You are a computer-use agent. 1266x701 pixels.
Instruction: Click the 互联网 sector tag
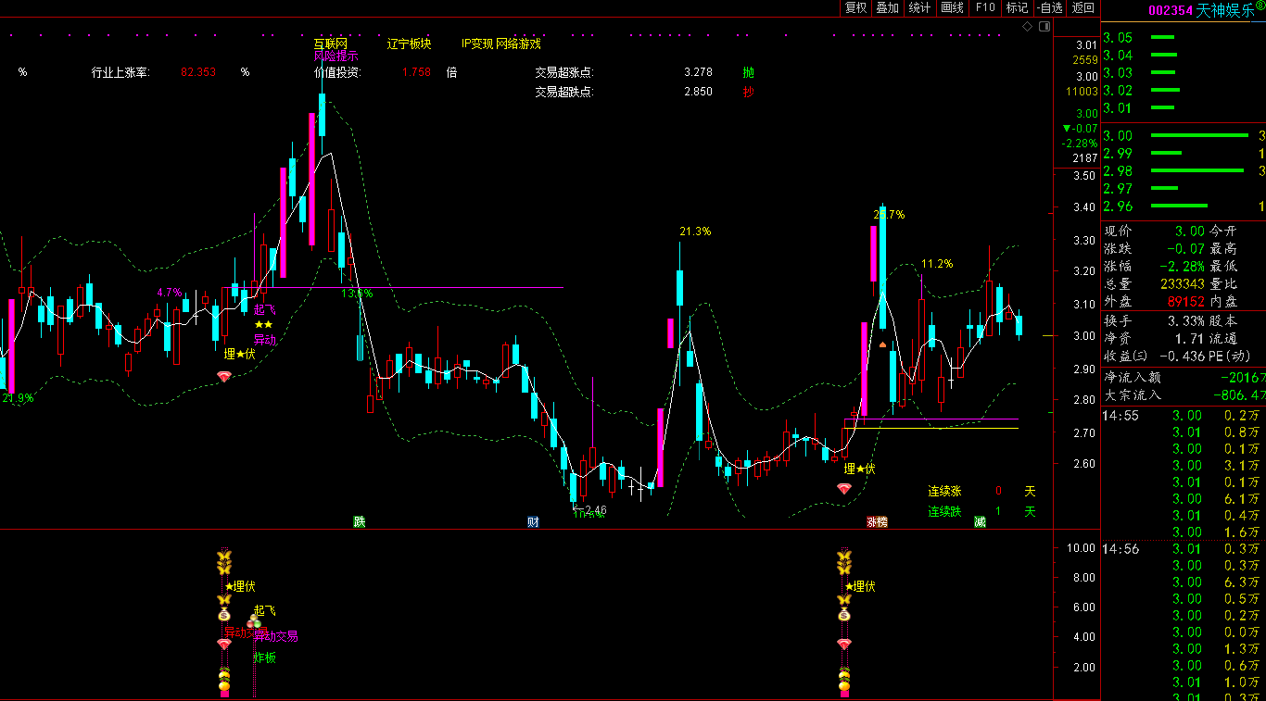tap(330, 44)
